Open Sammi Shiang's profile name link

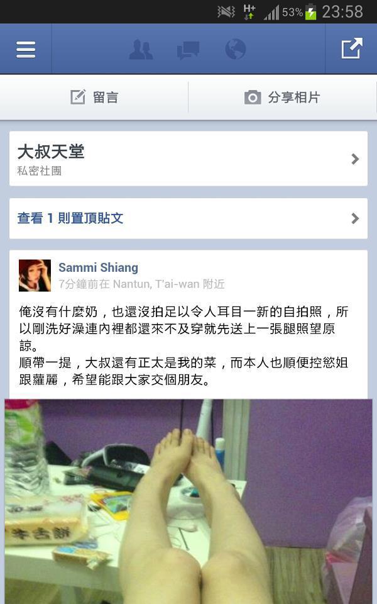click(x=98, y=267)
